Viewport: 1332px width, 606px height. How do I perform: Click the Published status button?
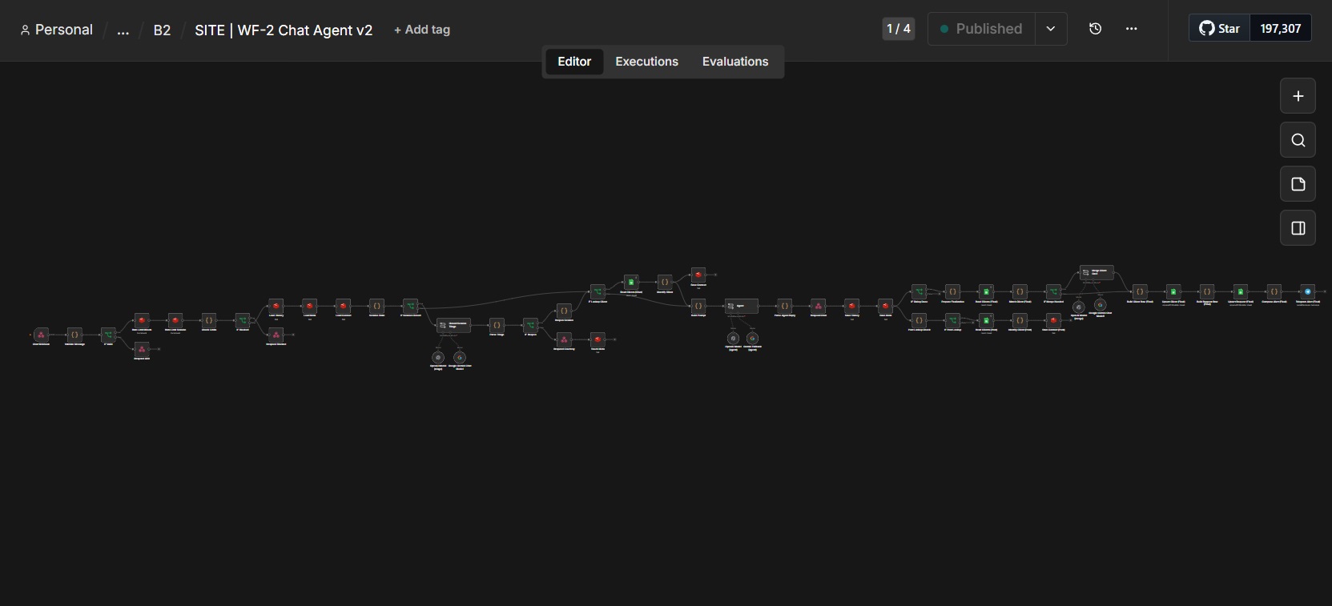click(981, 29)
